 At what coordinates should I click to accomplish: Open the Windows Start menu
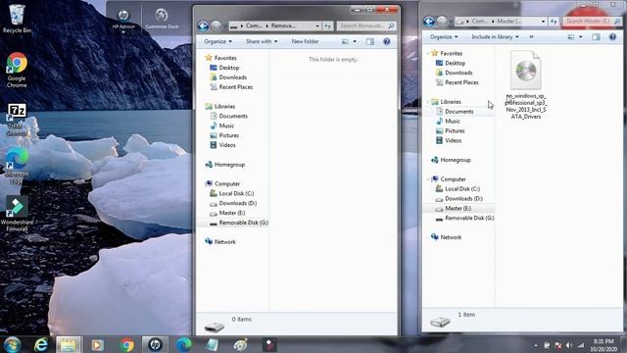click(x=13, y=344)
